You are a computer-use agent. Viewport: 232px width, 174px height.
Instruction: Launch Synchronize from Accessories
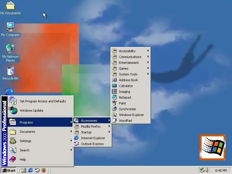[x=131, y=109]
